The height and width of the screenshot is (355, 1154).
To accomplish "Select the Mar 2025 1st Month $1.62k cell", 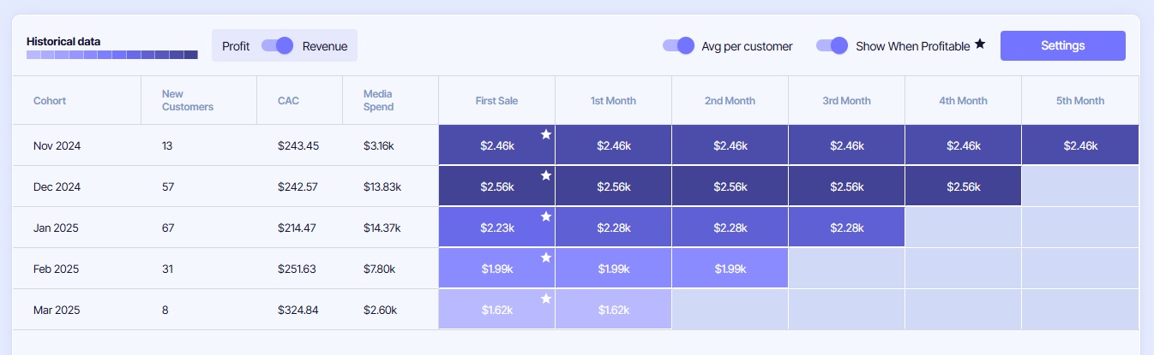I will point(614,310).
